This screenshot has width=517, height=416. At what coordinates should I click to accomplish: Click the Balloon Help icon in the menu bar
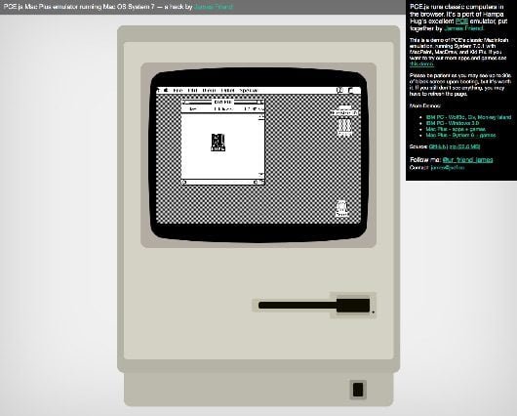click(339, 90)
